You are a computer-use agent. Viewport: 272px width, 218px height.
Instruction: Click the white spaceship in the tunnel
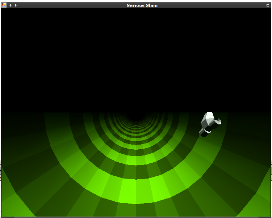210,124
